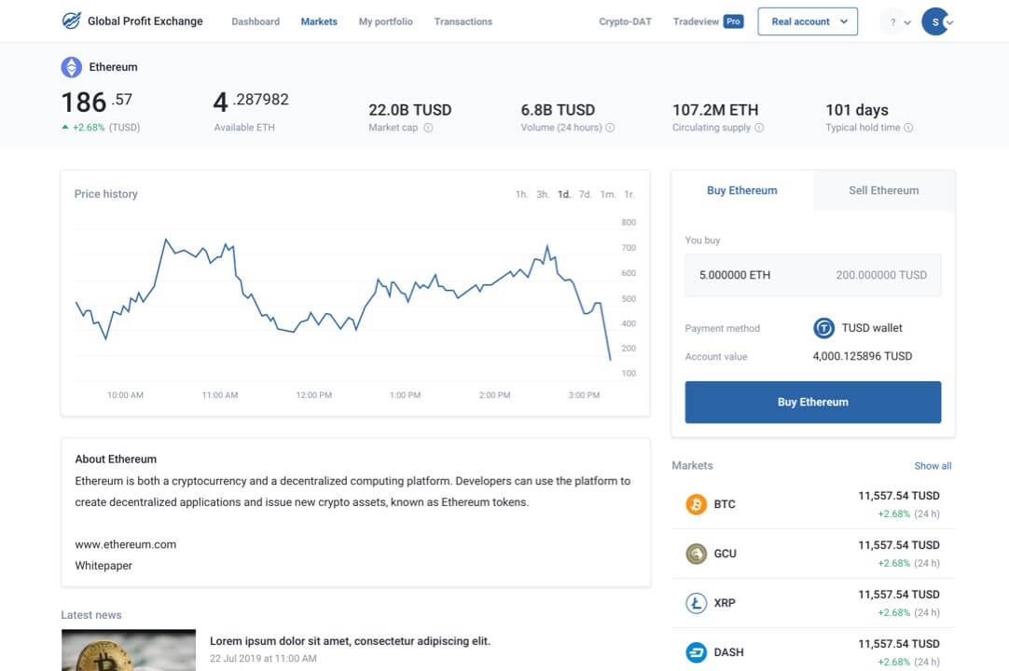Click the XRP coin icon in Markets
This screenshot has height=671, width=1009.
(697, 603)
